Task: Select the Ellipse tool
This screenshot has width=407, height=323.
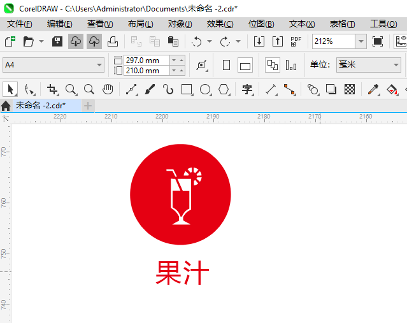Action: [205, 90]
